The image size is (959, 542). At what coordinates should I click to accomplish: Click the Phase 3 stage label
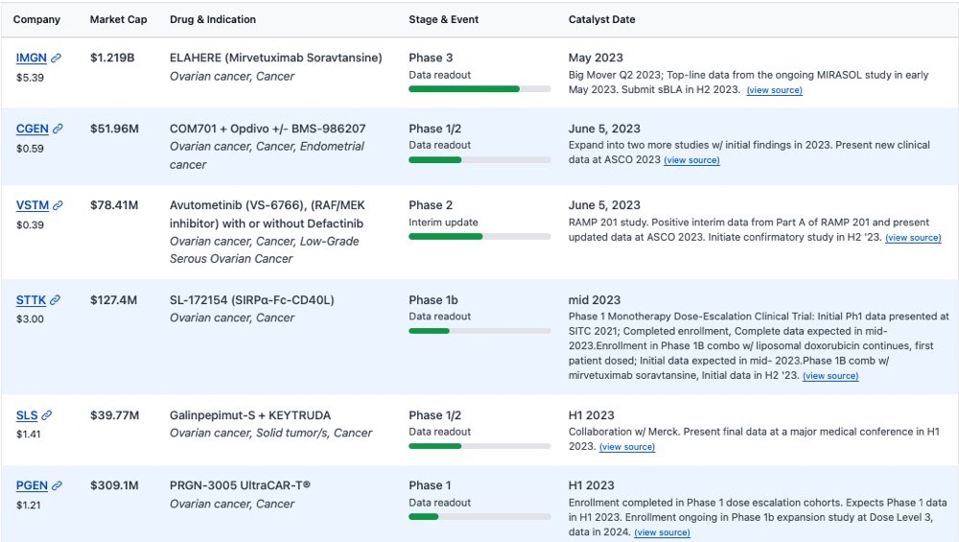coord(432,59)
